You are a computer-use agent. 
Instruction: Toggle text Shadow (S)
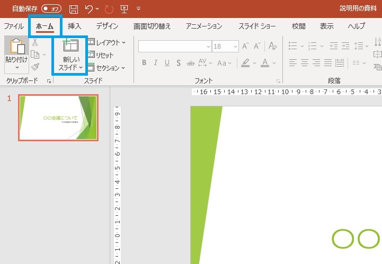[179, 63]
